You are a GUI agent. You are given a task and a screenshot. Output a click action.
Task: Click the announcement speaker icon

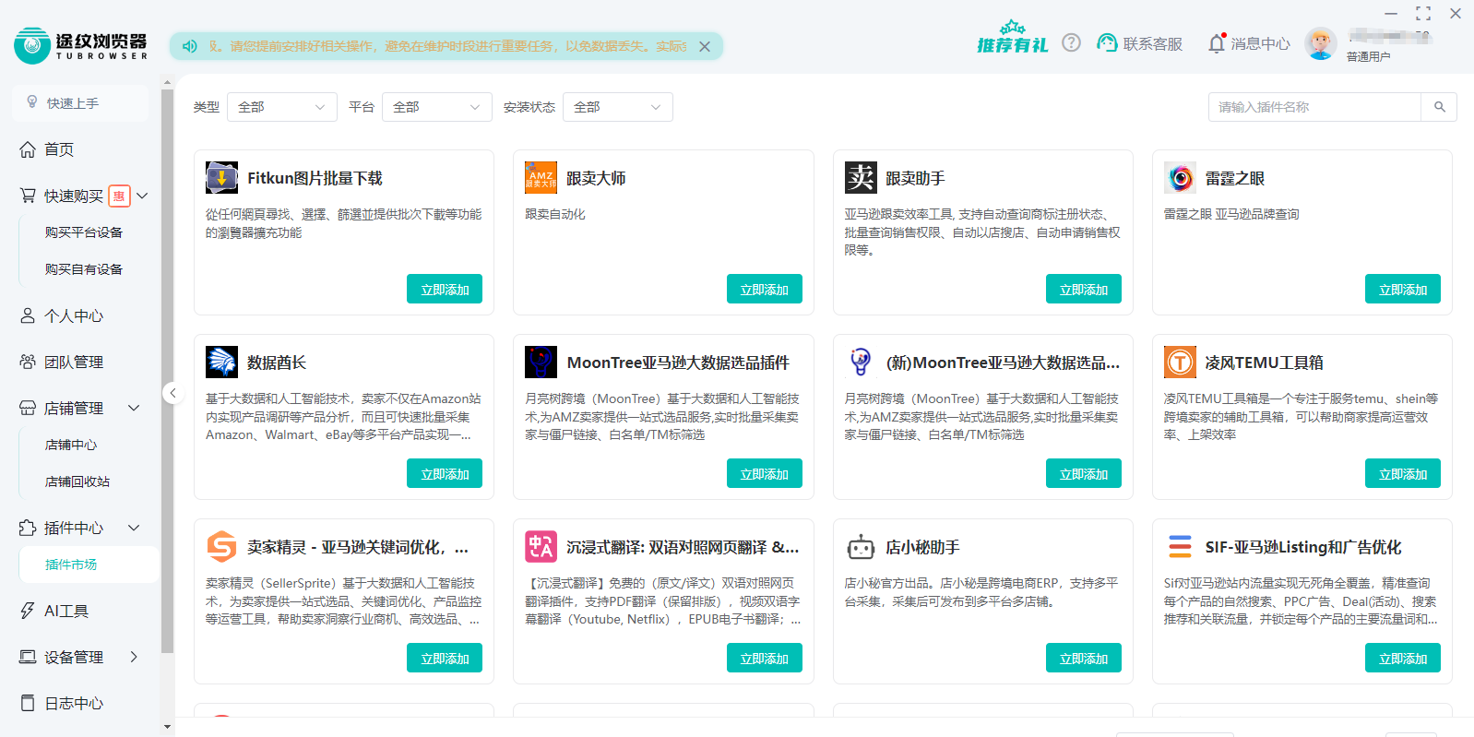190,46
